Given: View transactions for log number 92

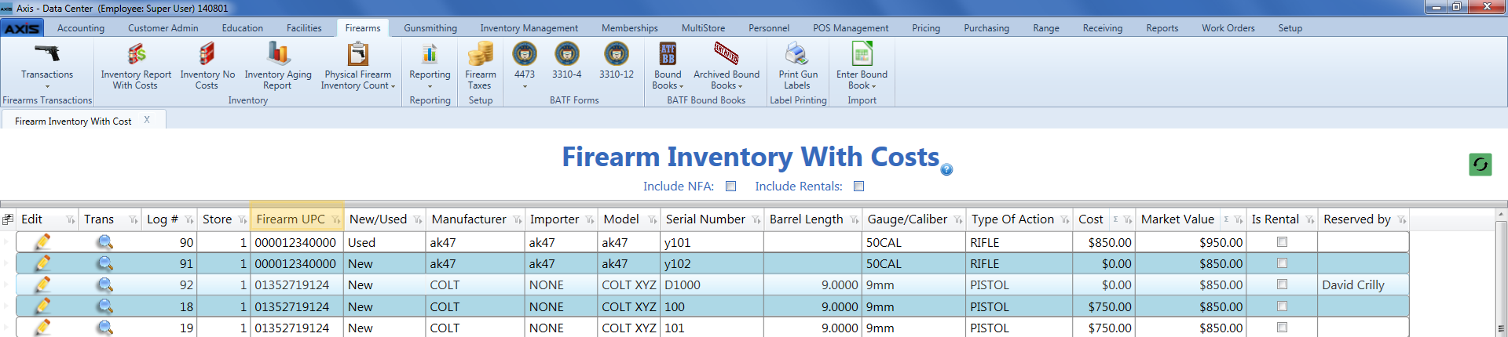Looking at the screenshot, I should (104, 284).
